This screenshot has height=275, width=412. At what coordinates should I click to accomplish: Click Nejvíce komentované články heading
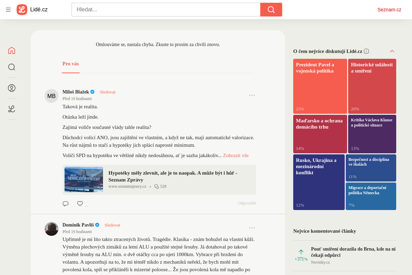click(324, 231)
